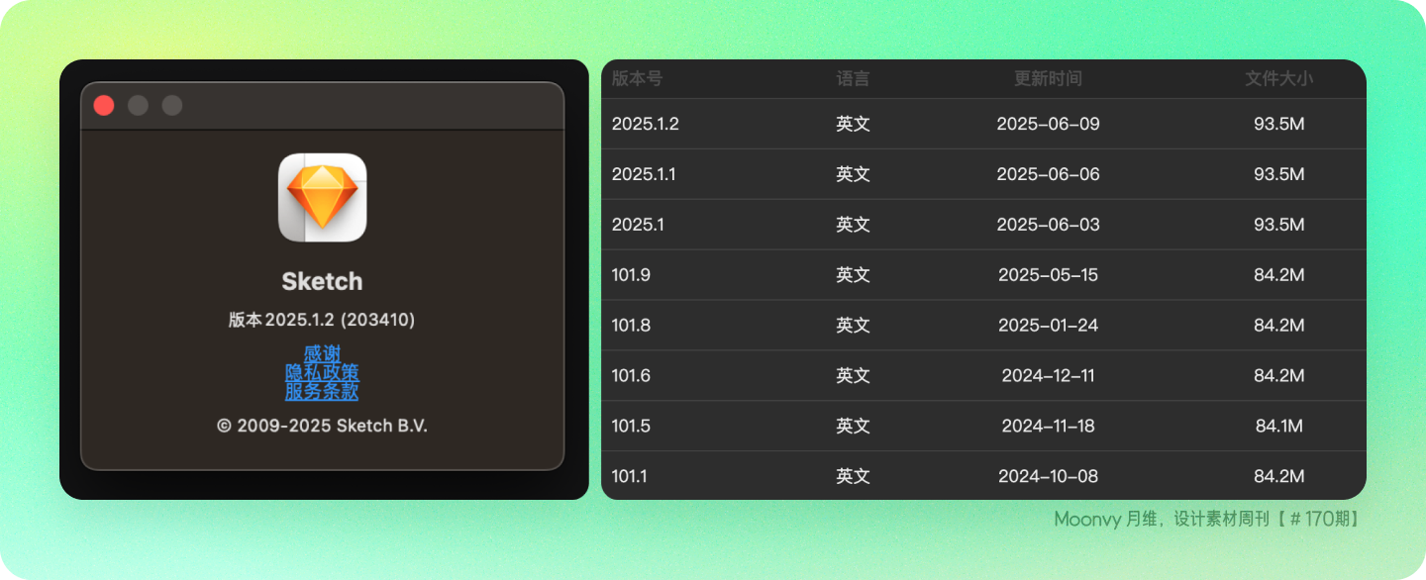This screenshot has height=580, width=1426.
Task: Click the 文件大小 column header
Action: point(1278,78)
